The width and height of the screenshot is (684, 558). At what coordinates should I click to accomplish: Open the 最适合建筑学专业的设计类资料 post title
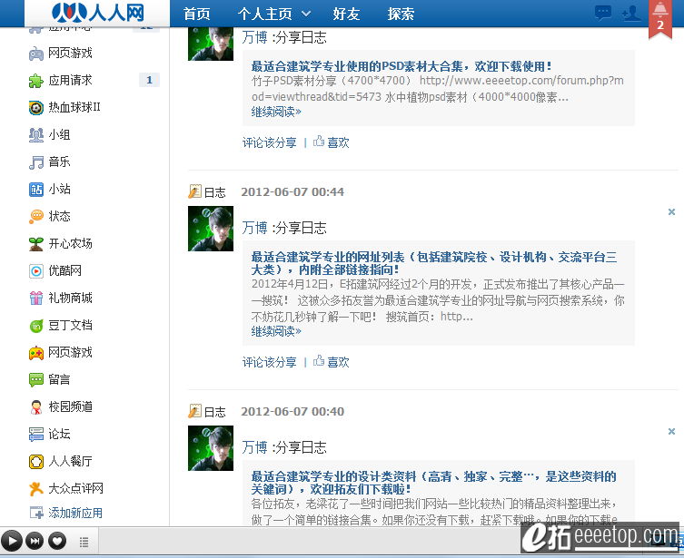[434, 483]
